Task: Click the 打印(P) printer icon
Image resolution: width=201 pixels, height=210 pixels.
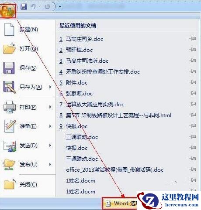Action: point(10,107)
